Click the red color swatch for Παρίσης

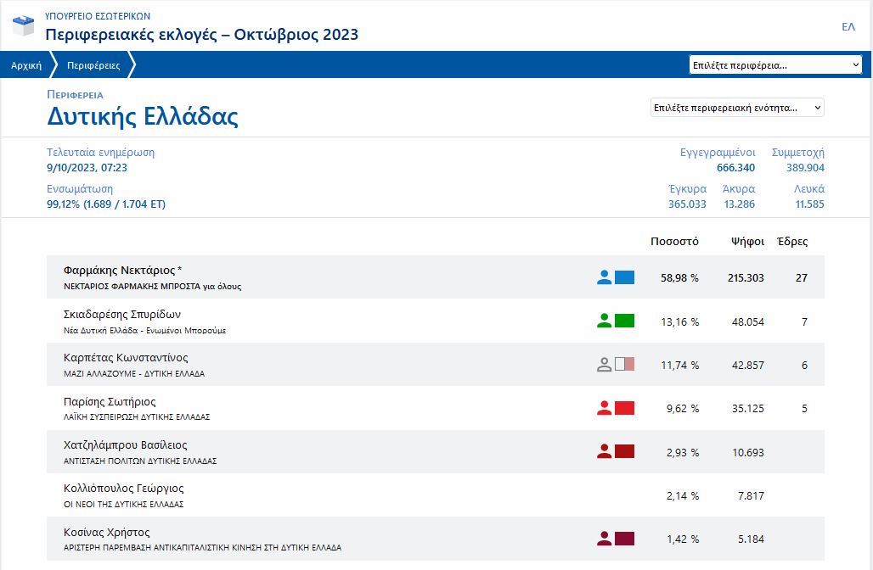click(x=624, y=408)
